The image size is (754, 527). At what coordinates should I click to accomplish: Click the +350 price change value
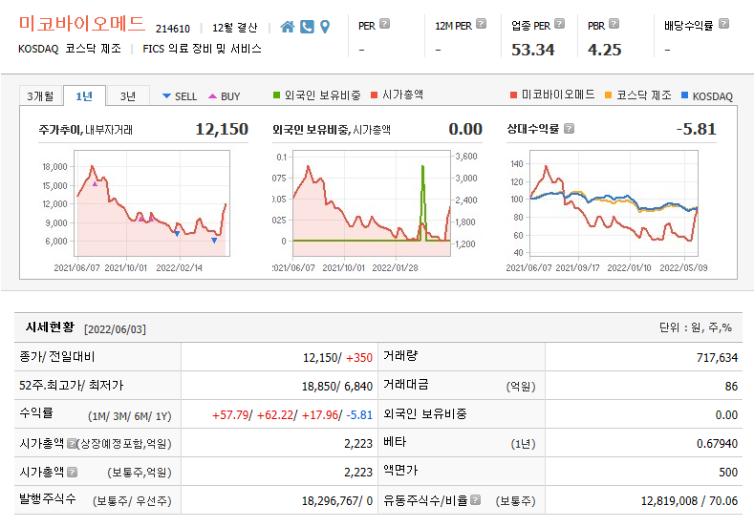click(x=359, y=358)
